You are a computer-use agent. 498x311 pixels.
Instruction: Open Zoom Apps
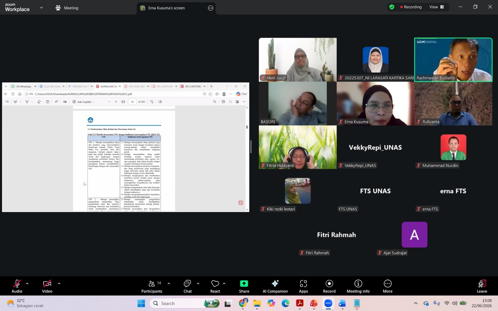tap(303, 286)
